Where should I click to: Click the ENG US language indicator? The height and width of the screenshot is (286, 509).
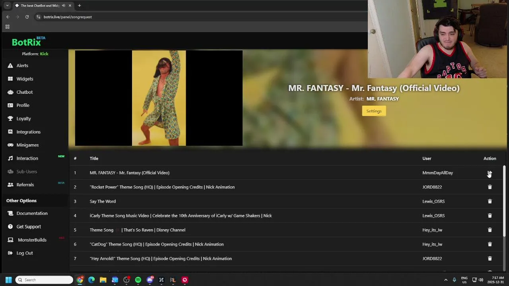(x=464, y=280)
